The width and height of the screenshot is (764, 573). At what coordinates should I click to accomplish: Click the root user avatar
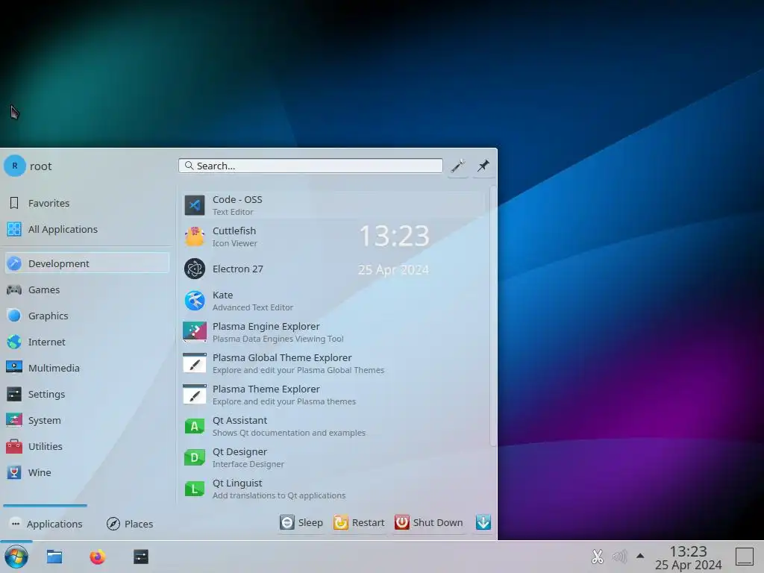pos(15,166)
